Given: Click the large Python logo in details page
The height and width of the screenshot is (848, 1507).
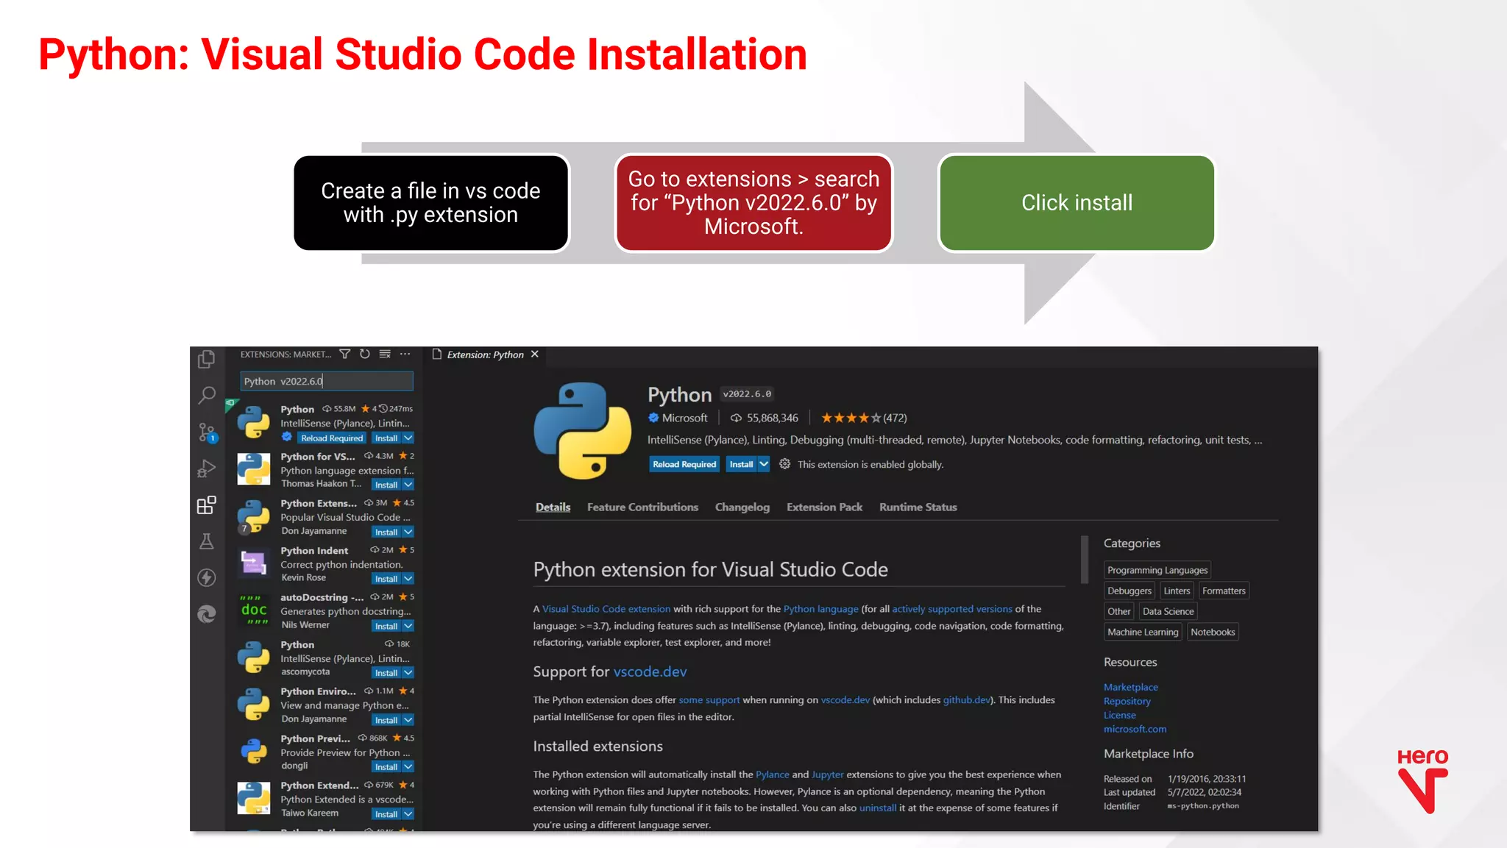Looking at the screenshot, I should (x=582, y=430).
